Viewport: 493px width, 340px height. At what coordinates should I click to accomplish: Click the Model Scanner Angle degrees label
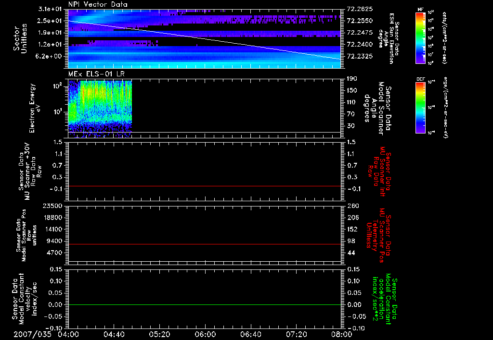click(377, 109)
